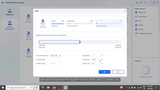This screenshot has height=90, width=160.
Task: Click the Windows search box
Action: tap(22, 87)
